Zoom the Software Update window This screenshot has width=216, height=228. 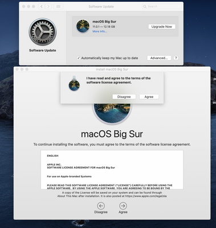(34, 6)
